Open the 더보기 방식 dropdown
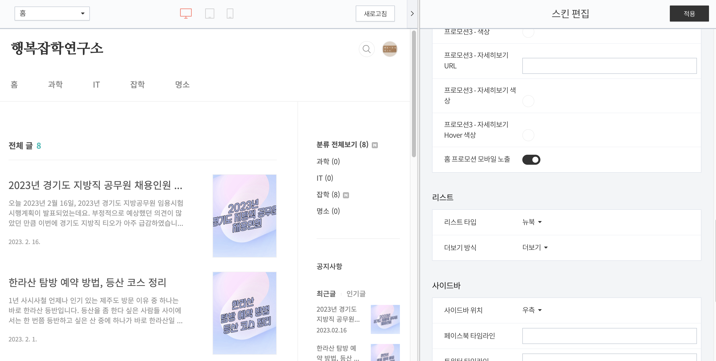The height and width of the screenshot is (361, 716). (534, 248)
